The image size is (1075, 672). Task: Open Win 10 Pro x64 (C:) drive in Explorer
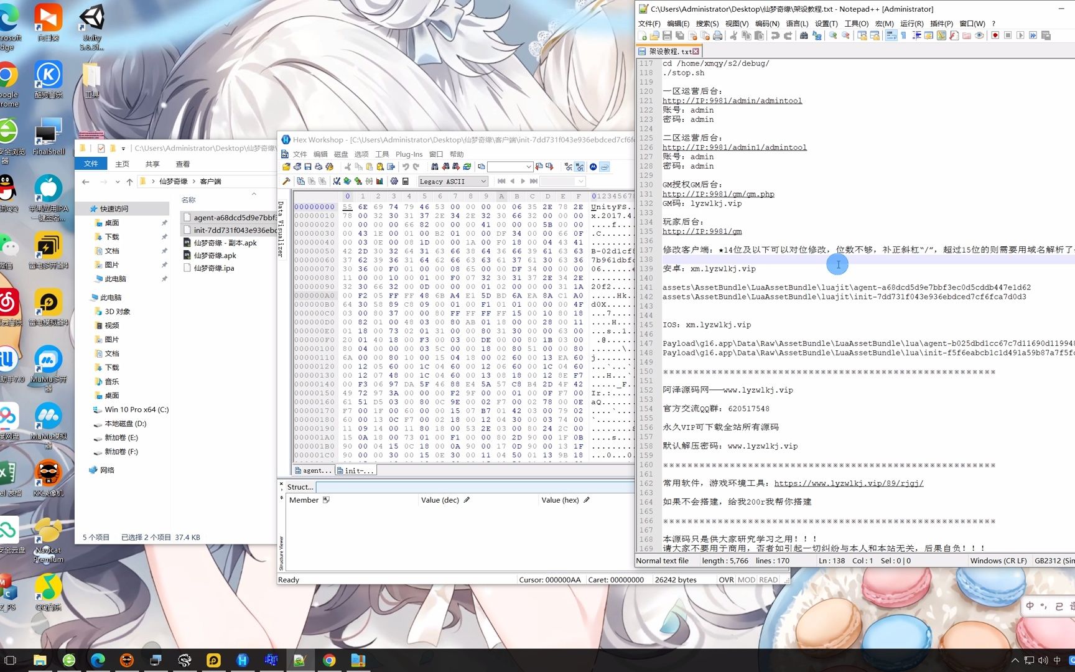pyautogui.click(x=136, y=409)
